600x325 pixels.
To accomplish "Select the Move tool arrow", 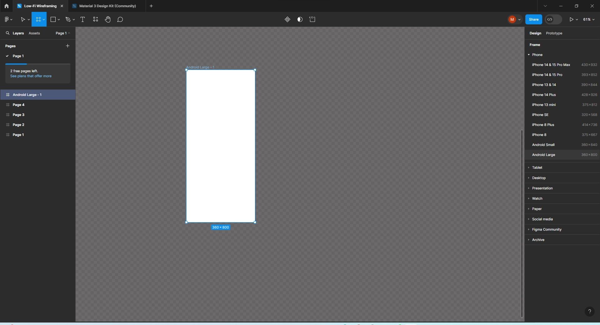I will pos(23,19).
